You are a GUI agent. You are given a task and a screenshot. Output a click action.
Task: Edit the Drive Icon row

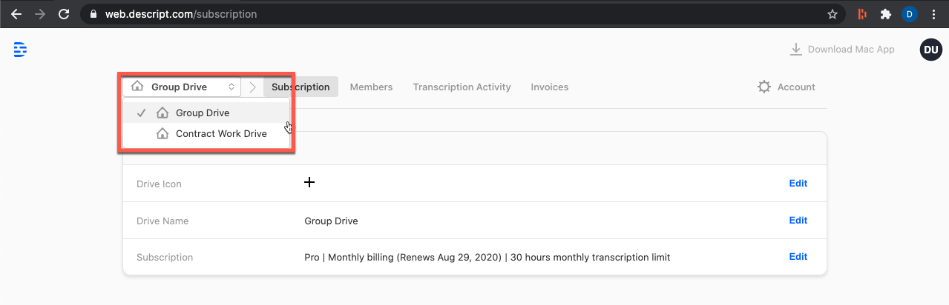click(x=798, y=183)
